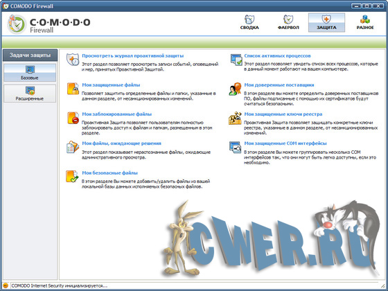The width and height of the screenshot is (388, 291).
Task: Click the safe files checkmark icon
Action: [72, 177]
